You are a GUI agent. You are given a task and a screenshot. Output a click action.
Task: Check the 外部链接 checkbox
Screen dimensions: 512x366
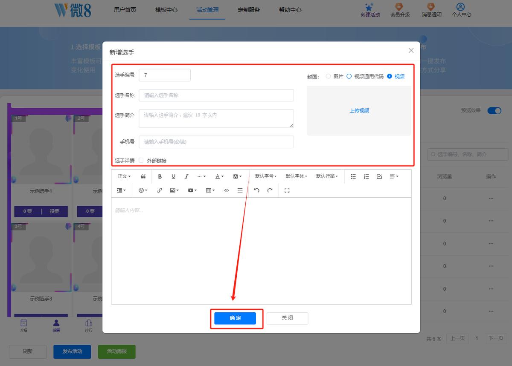141,160
